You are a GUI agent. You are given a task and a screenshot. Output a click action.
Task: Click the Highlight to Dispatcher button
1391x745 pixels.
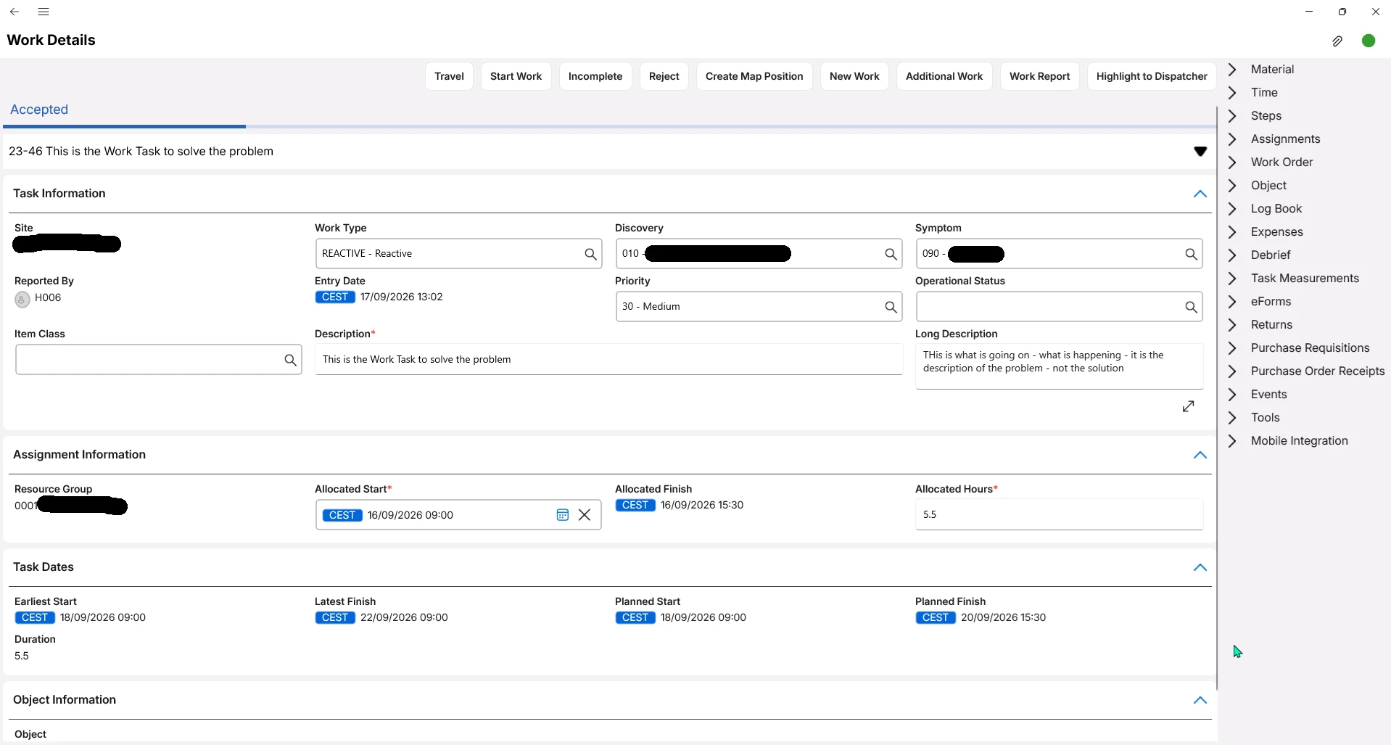pyautogui.click(x=1152, y=76)
